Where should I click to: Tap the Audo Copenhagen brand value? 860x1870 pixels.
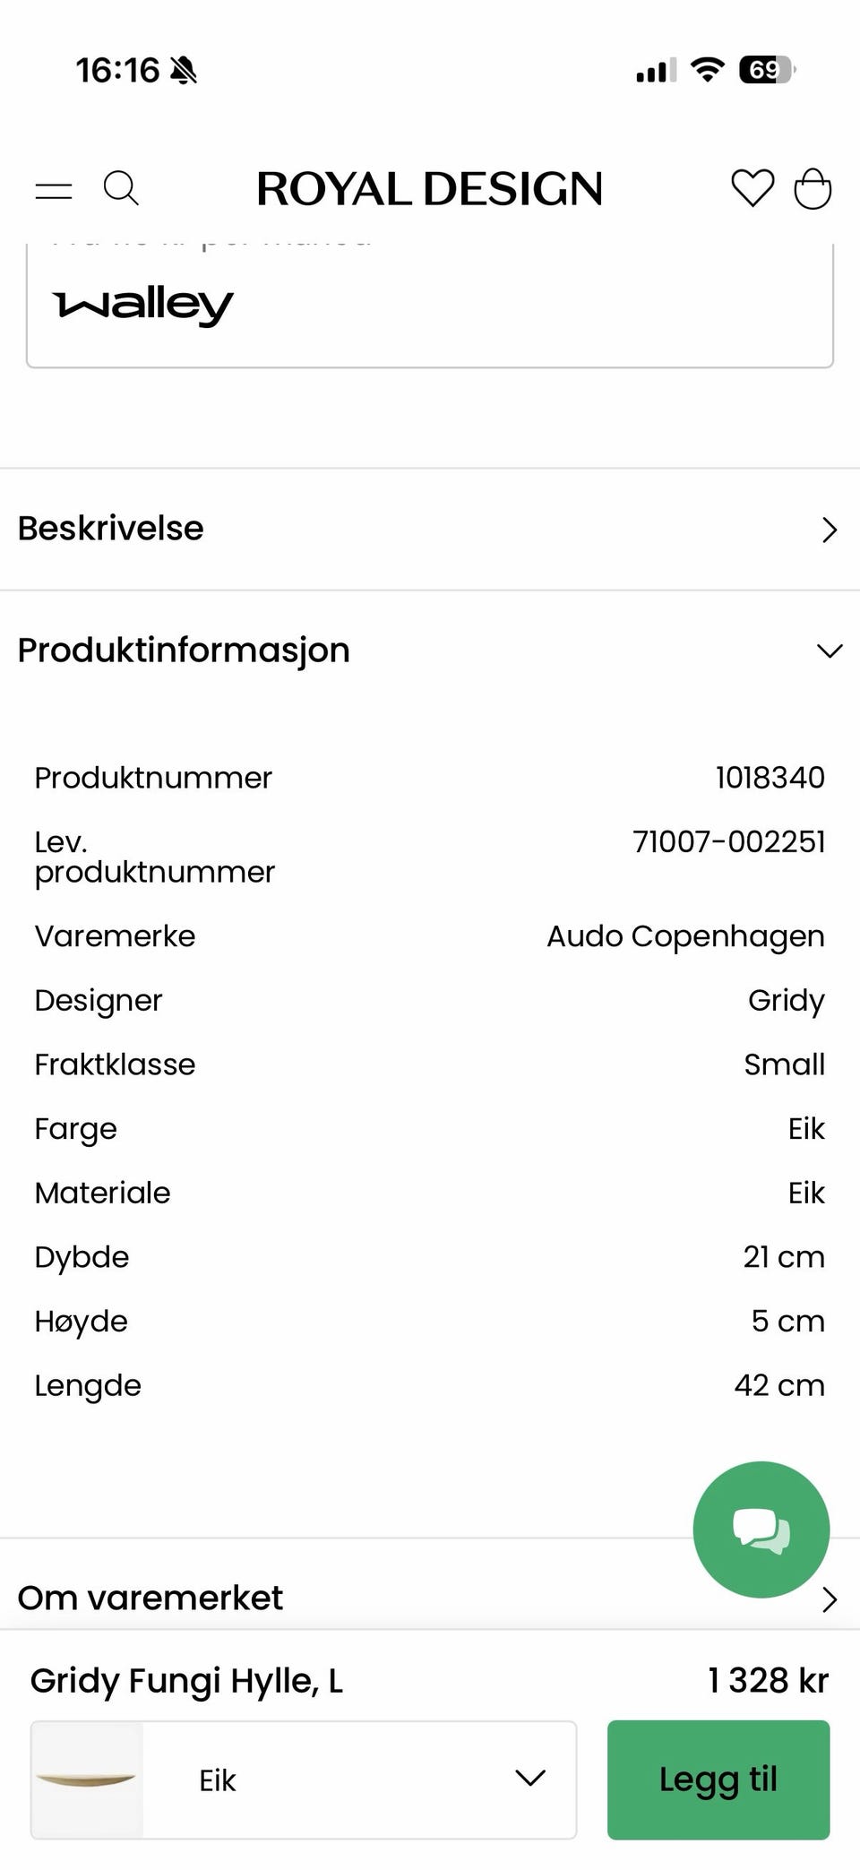click(685, 936)
